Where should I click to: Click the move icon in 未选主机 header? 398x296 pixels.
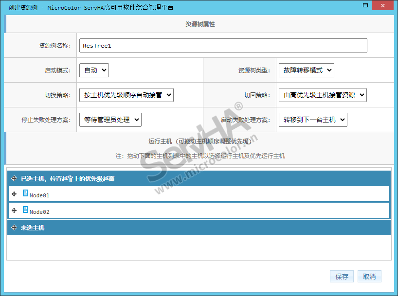(14, 227)
